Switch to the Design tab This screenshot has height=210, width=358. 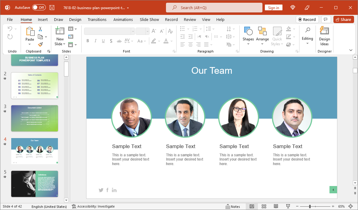75,19
